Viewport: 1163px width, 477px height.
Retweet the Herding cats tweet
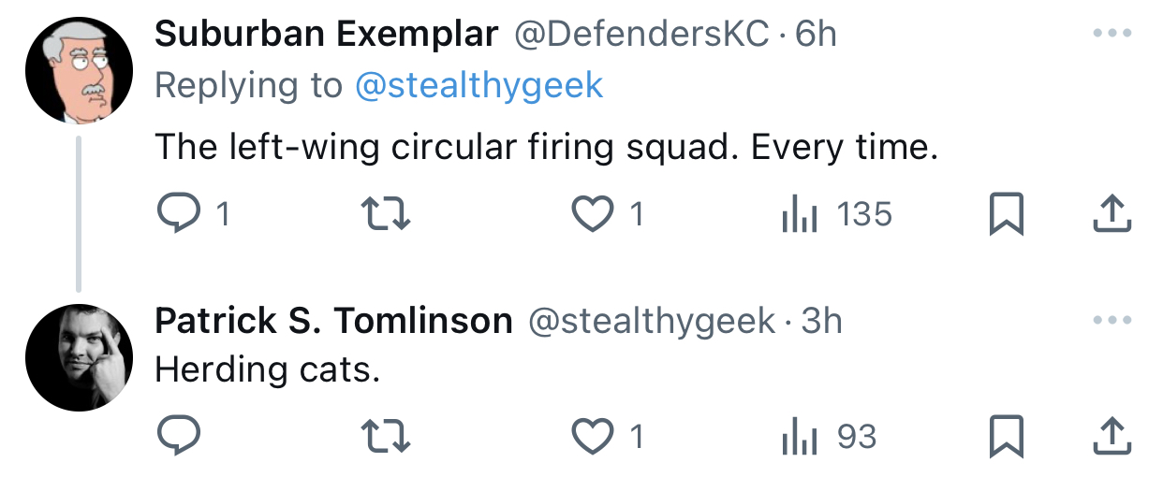(386, 436)
